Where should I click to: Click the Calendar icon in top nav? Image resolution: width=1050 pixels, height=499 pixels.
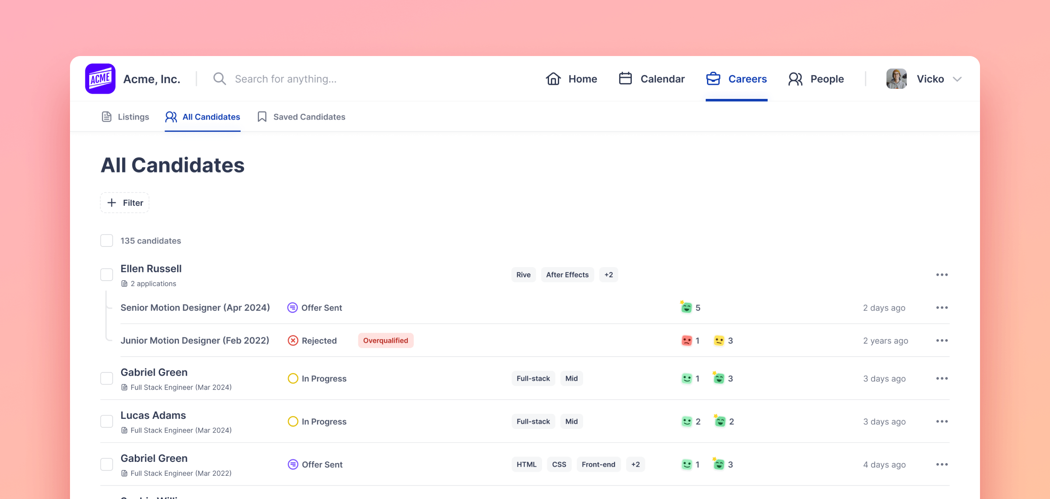point(626,78)
